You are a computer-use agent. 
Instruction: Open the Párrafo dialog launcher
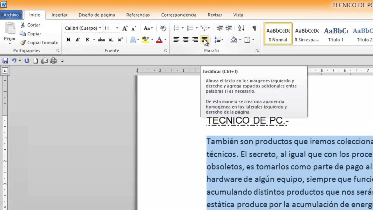[257, 51]
